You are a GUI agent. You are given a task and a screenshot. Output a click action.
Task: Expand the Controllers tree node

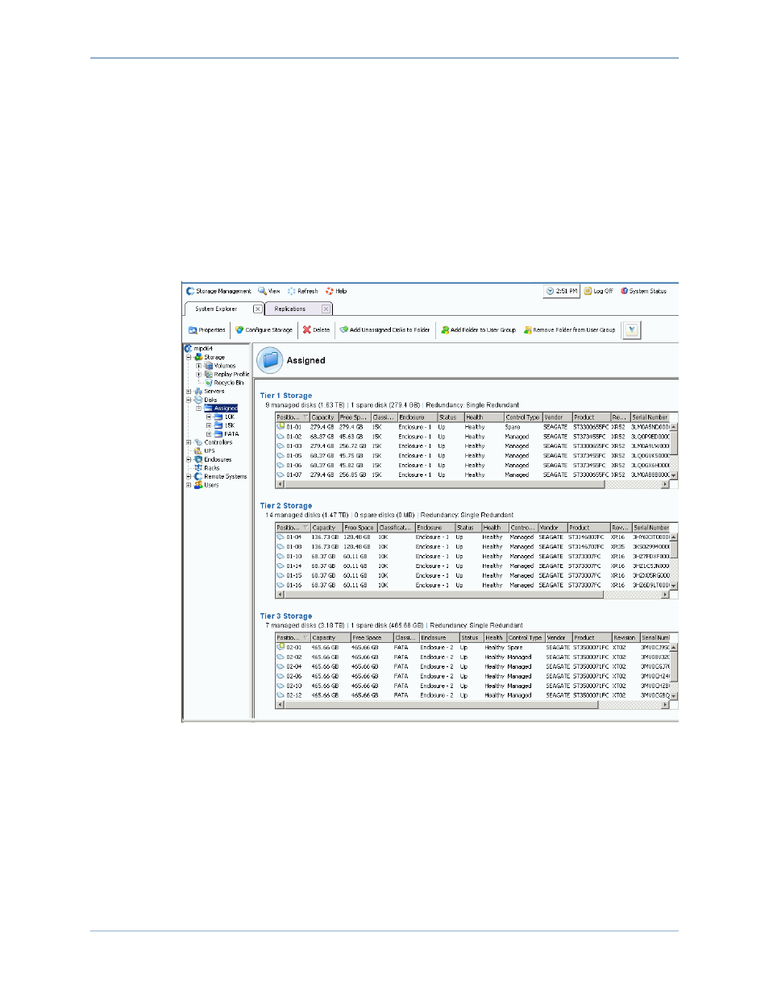pos(189,442)
